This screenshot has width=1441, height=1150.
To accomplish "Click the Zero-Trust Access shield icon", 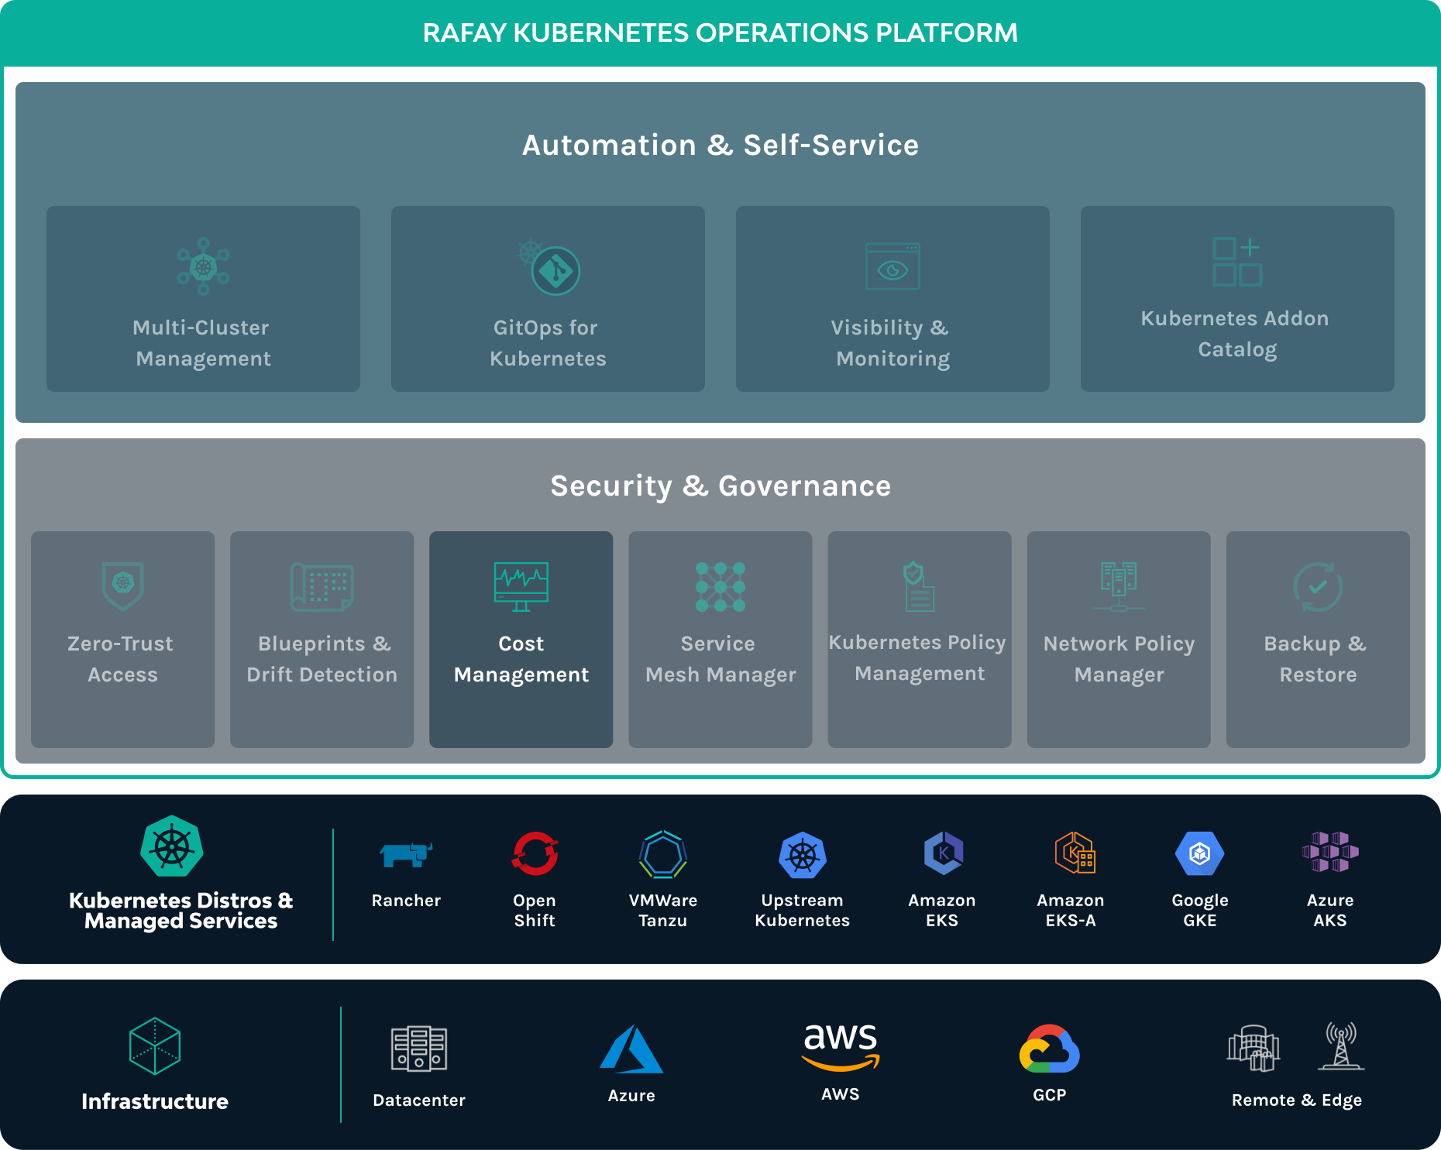I will 123,586.
